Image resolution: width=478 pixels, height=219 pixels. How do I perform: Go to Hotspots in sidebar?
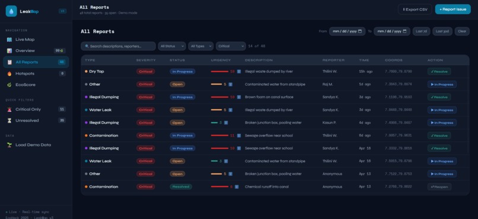(36, 73)
